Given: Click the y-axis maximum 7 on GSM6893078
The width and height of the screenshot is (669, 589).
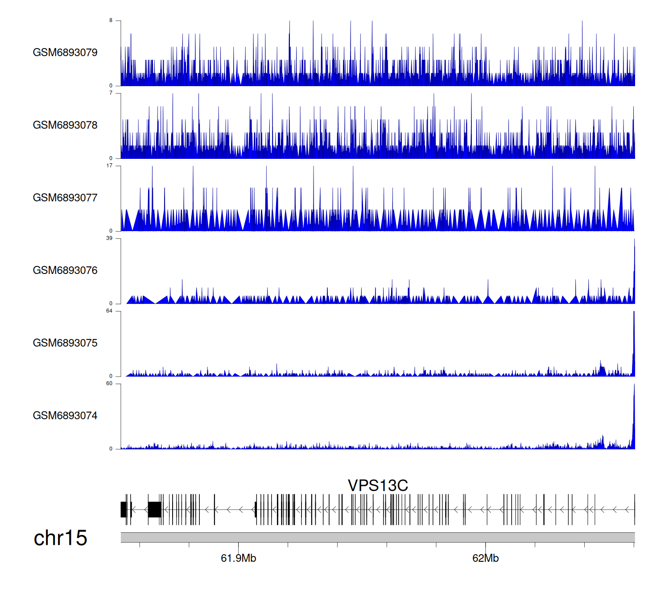Looking at the screenshot, I should click(111, 93).
